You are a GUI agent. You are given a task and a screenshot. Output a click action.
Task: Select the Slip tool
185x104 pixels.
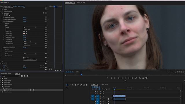(x=78, y=85)
